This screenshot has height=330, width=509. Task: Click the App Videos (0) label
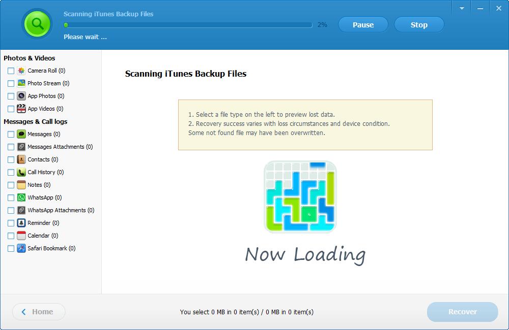[x=45, y=109]
